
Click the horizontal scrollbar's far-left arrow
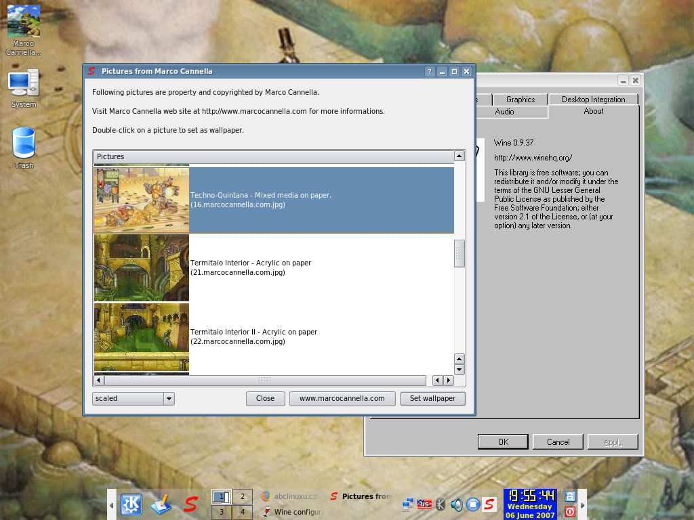(99, 381)
